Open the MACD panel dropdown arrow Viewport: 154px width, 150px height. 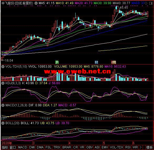[x=3, y=105]
